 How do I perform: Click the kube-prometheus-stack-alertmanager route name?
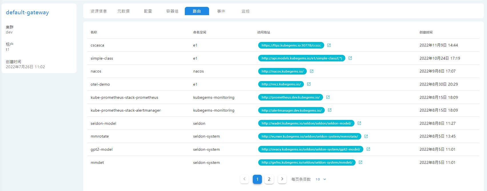pos(126,110)
